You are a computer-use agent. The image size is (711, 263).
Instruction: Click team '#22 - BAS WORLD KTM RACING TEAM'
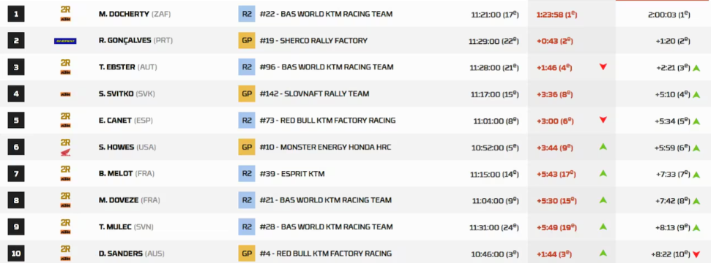pyautogui.click(x=327, y=14)
